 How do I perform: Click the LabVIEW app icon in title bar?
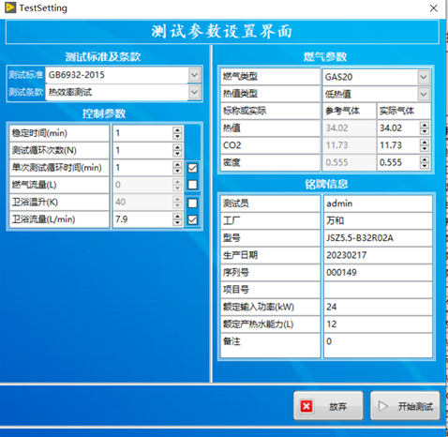click(10, 8)
